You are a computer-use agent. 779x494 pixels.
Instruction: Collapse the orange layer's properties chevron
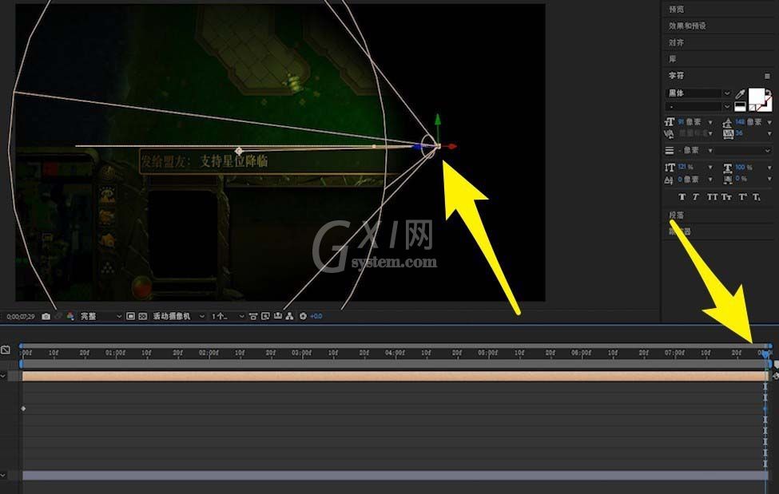tap(3, 377)
